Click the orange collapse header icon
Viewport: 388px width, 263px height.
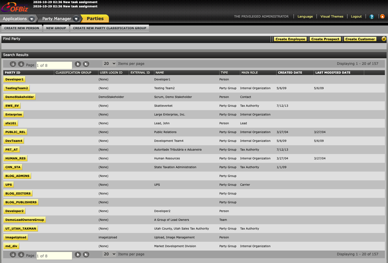coord(382,16)
